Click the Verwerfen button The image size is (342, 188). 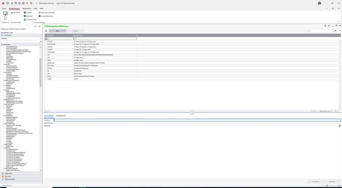pos(315,181)
